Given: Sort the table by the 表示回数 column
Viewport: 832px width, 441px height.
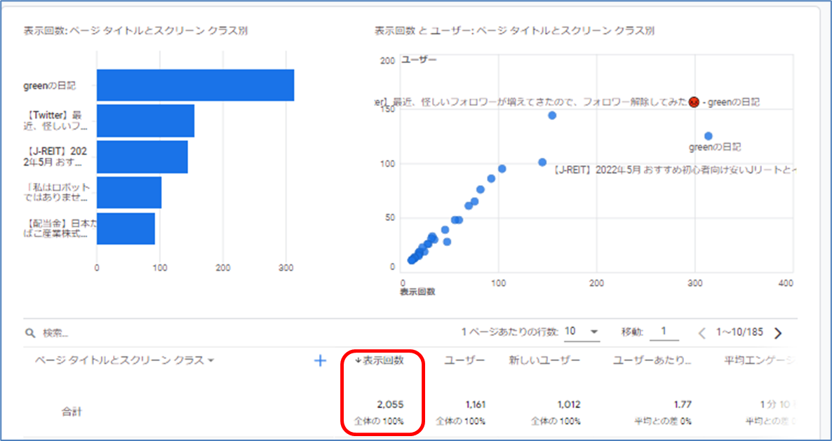Looking at the screenshot, I should click(383, 360).
